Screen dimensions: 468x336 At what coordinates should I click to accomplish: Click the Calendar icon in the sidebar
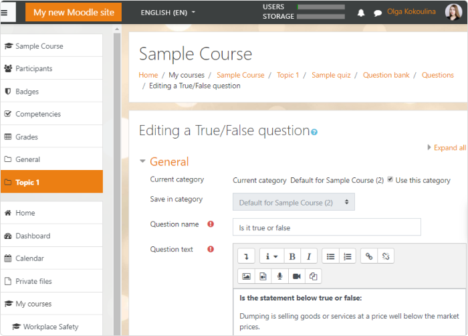tap(8, 258)
